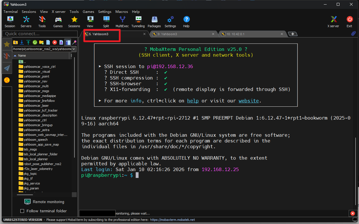Upload files using the teal up-arrow icon

point(28,42)
